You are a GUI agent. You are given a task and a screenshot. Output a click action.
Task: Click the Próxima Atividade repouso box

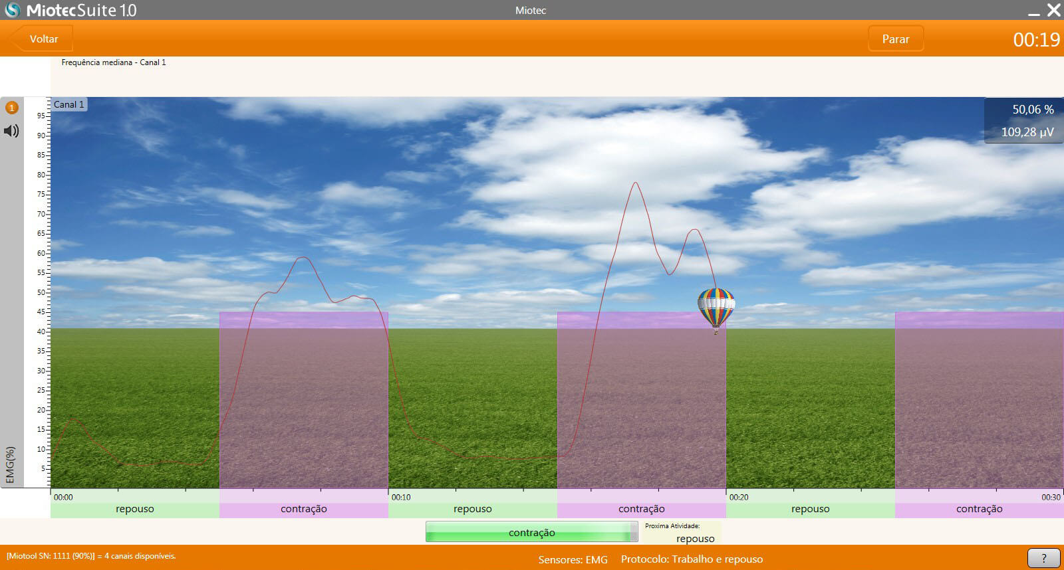pos(682,533)
